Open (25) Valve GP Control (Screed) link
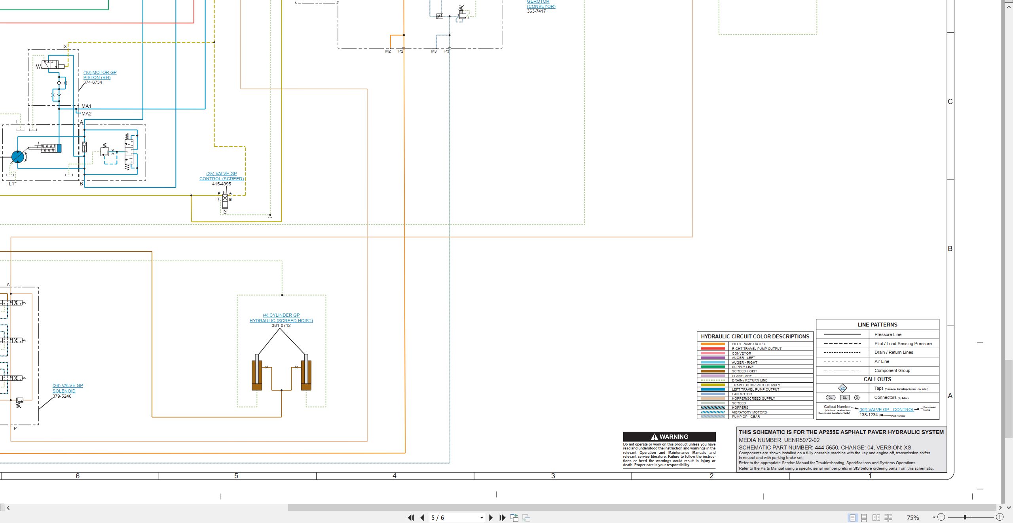The height and width of the screenshot is (523, 1013). 222,176
